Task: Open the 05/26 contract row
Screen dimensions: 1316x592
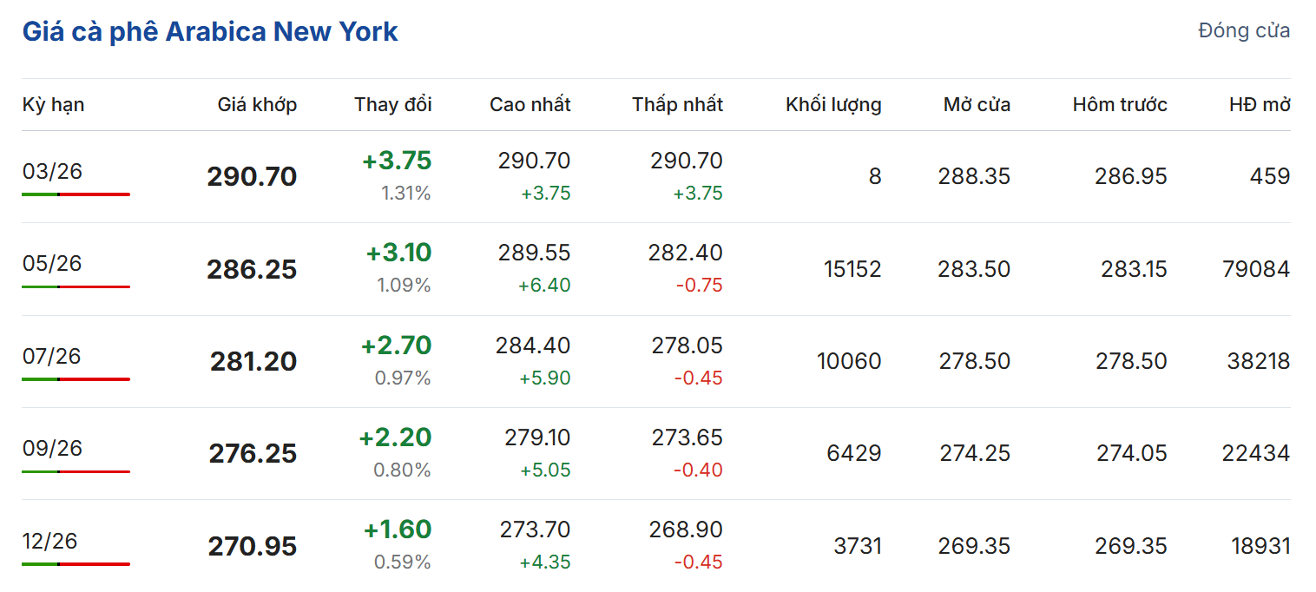Action: [x=52, y=263]
